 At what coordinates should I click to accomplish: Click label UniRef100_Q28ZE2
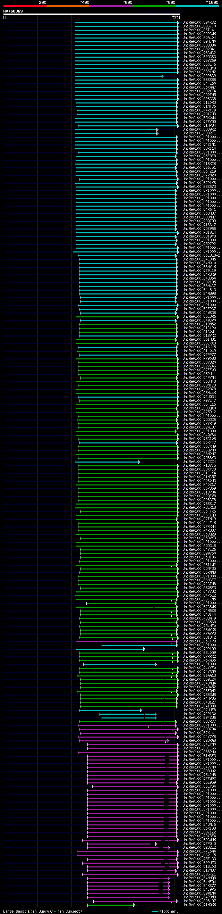point(199,847)
